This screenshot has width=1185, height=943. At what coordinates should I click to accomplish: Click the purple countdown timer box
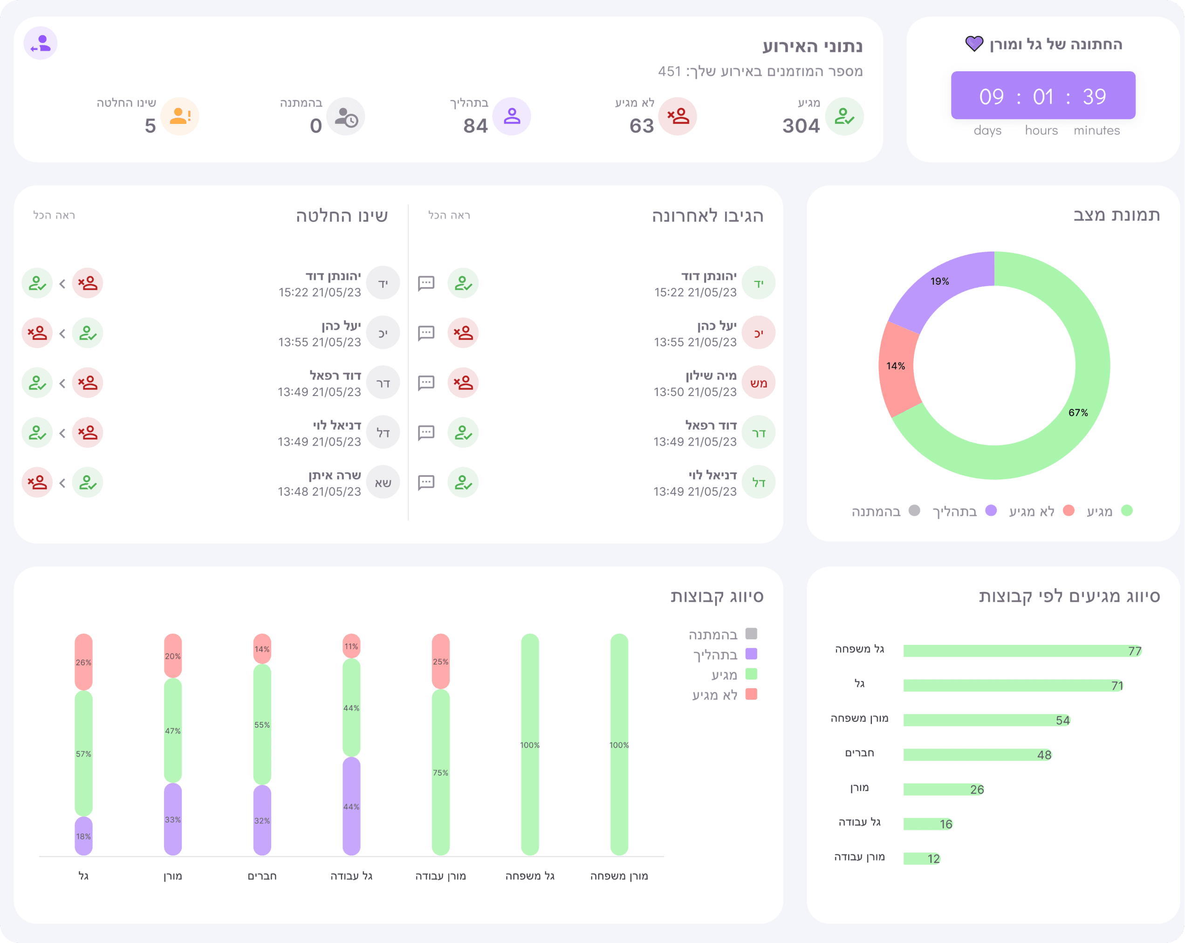coord(1043,95)
